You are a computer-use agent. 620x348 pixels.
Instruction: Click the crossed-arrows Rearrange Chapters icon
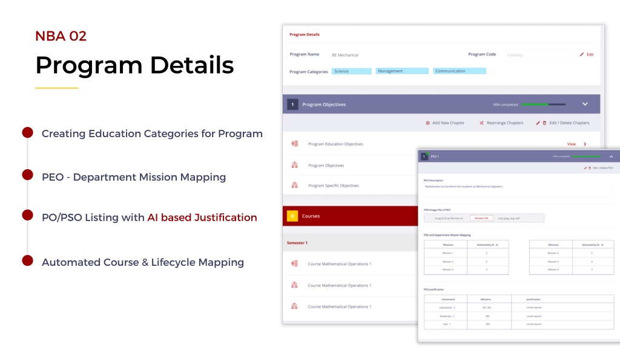(x=481, y=123)
